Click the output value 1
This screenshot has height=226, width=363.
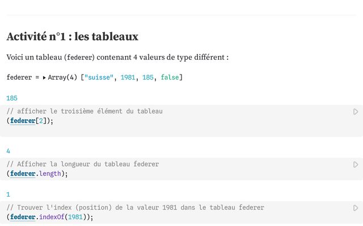9,194
